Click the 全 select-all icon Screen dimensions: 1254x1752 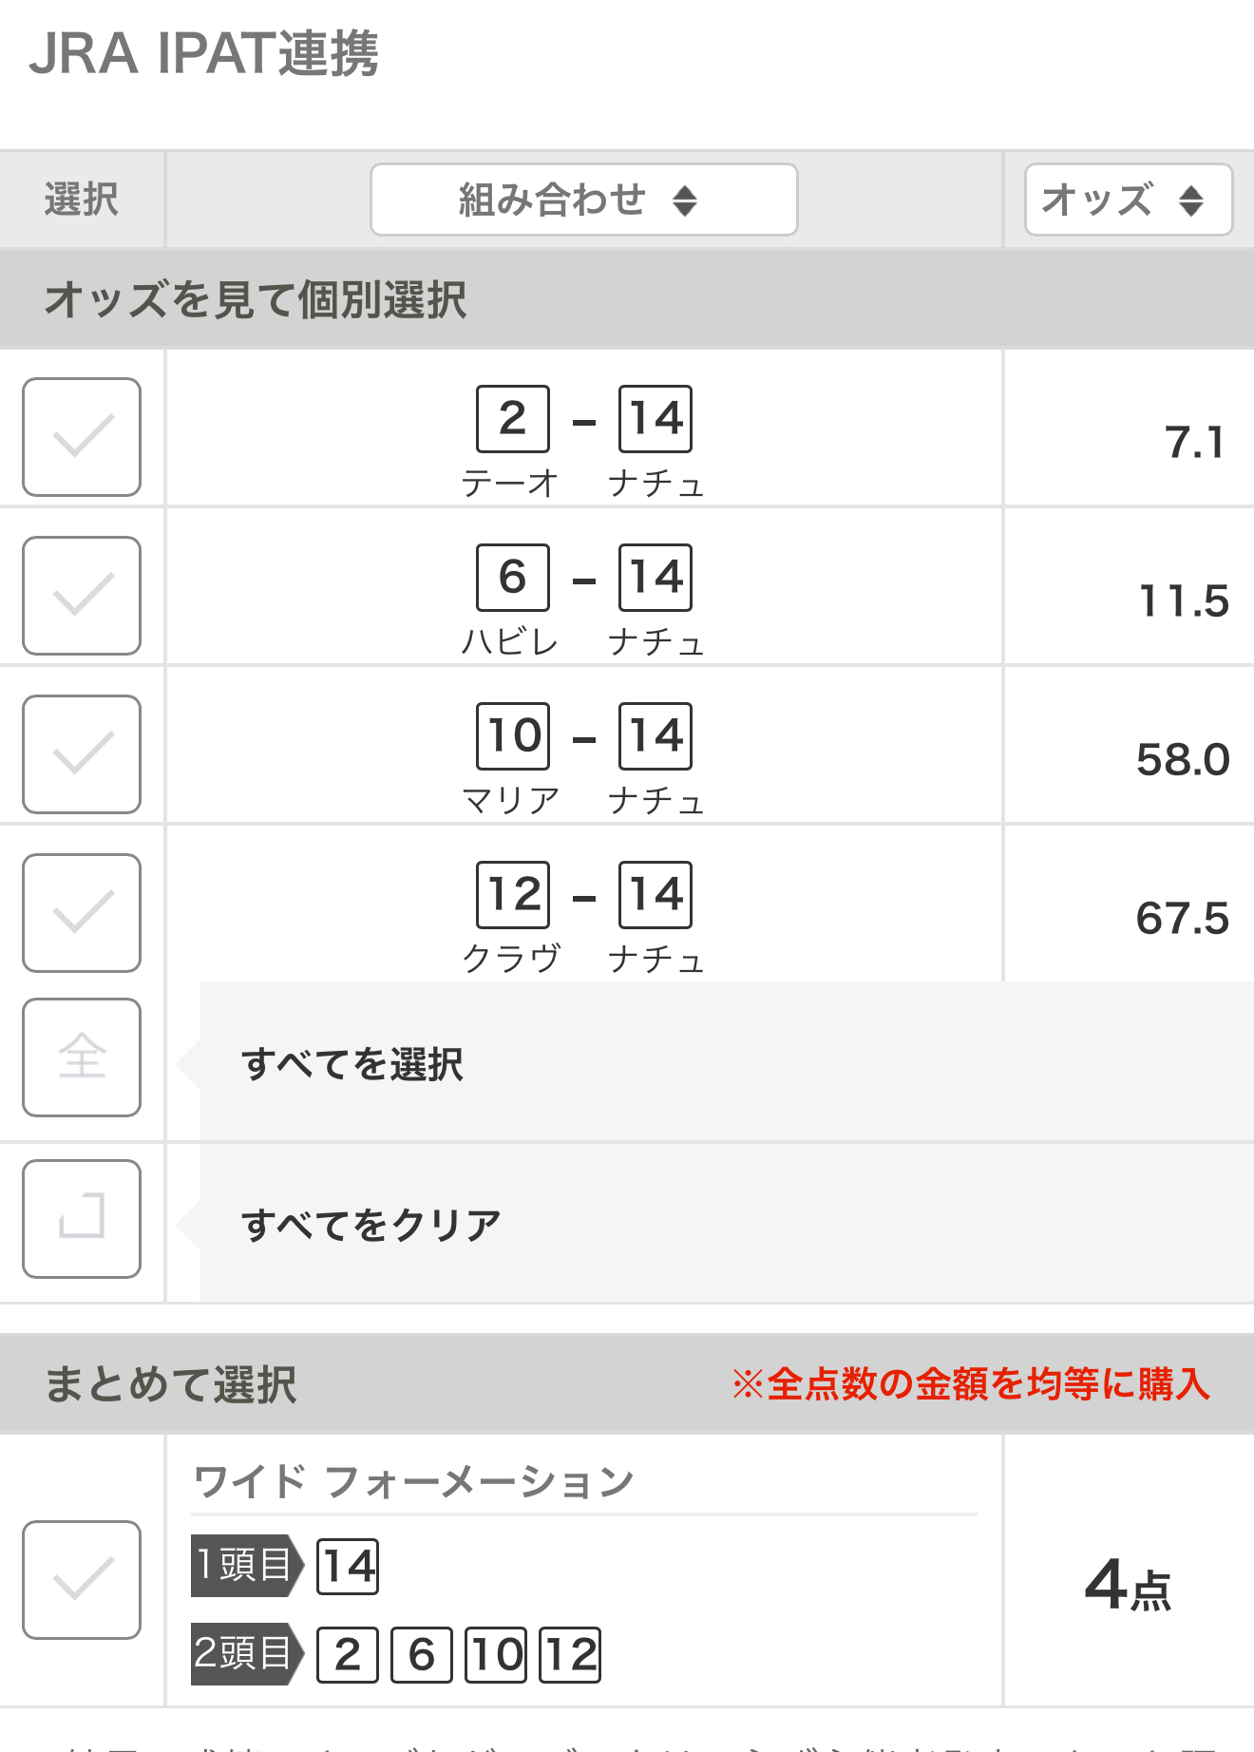(82, 1057)
